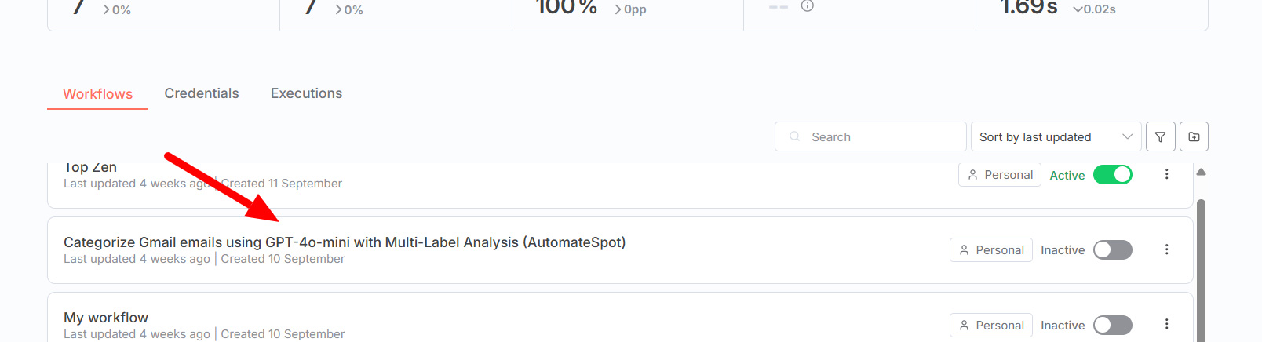Screen dimensions: 1262x342
Task: Select the Workflows tab
Action: pos(97,94)
